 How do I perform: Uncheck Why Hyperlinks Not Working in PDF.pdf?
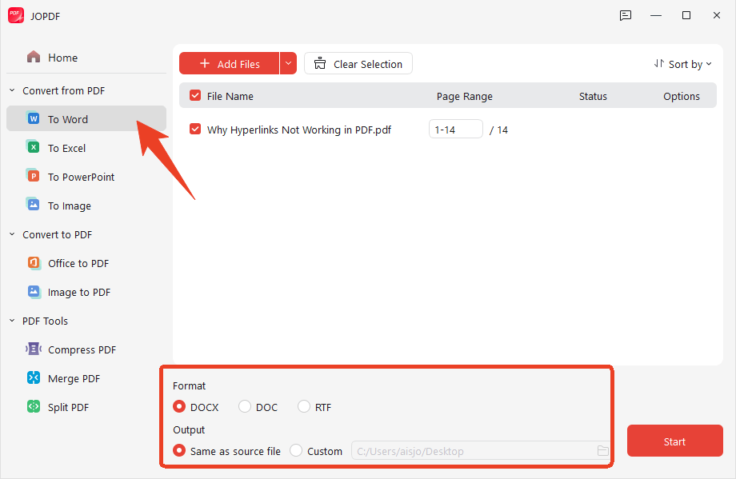coord(194,129)
